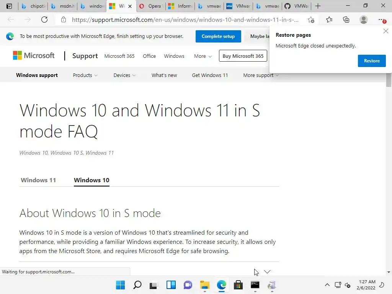392x294 pixels.
Task: Open the browser profile icon
Action: pos(364,20)
